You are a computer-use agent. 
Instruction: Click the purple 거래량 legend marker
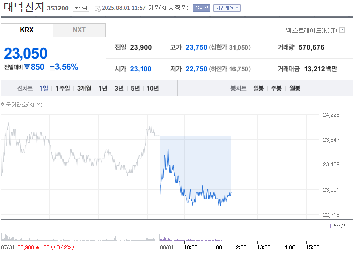pyautogui.click(x=330, y=226)
